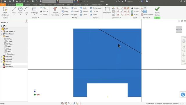Start a new 2D Sketch
The height and width of the screenshot is (105, 186).
tap(5, 11)
